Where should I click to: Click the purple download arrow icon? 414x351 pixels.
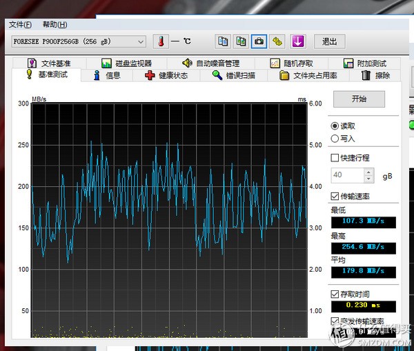tap(298, 41)
